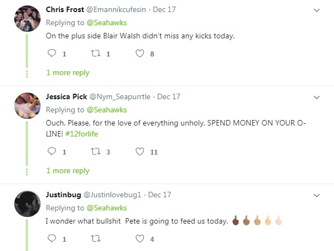Click Justinbug's profile avatar
The height and width of the screenshot is (251, 334).
point(27,204)
